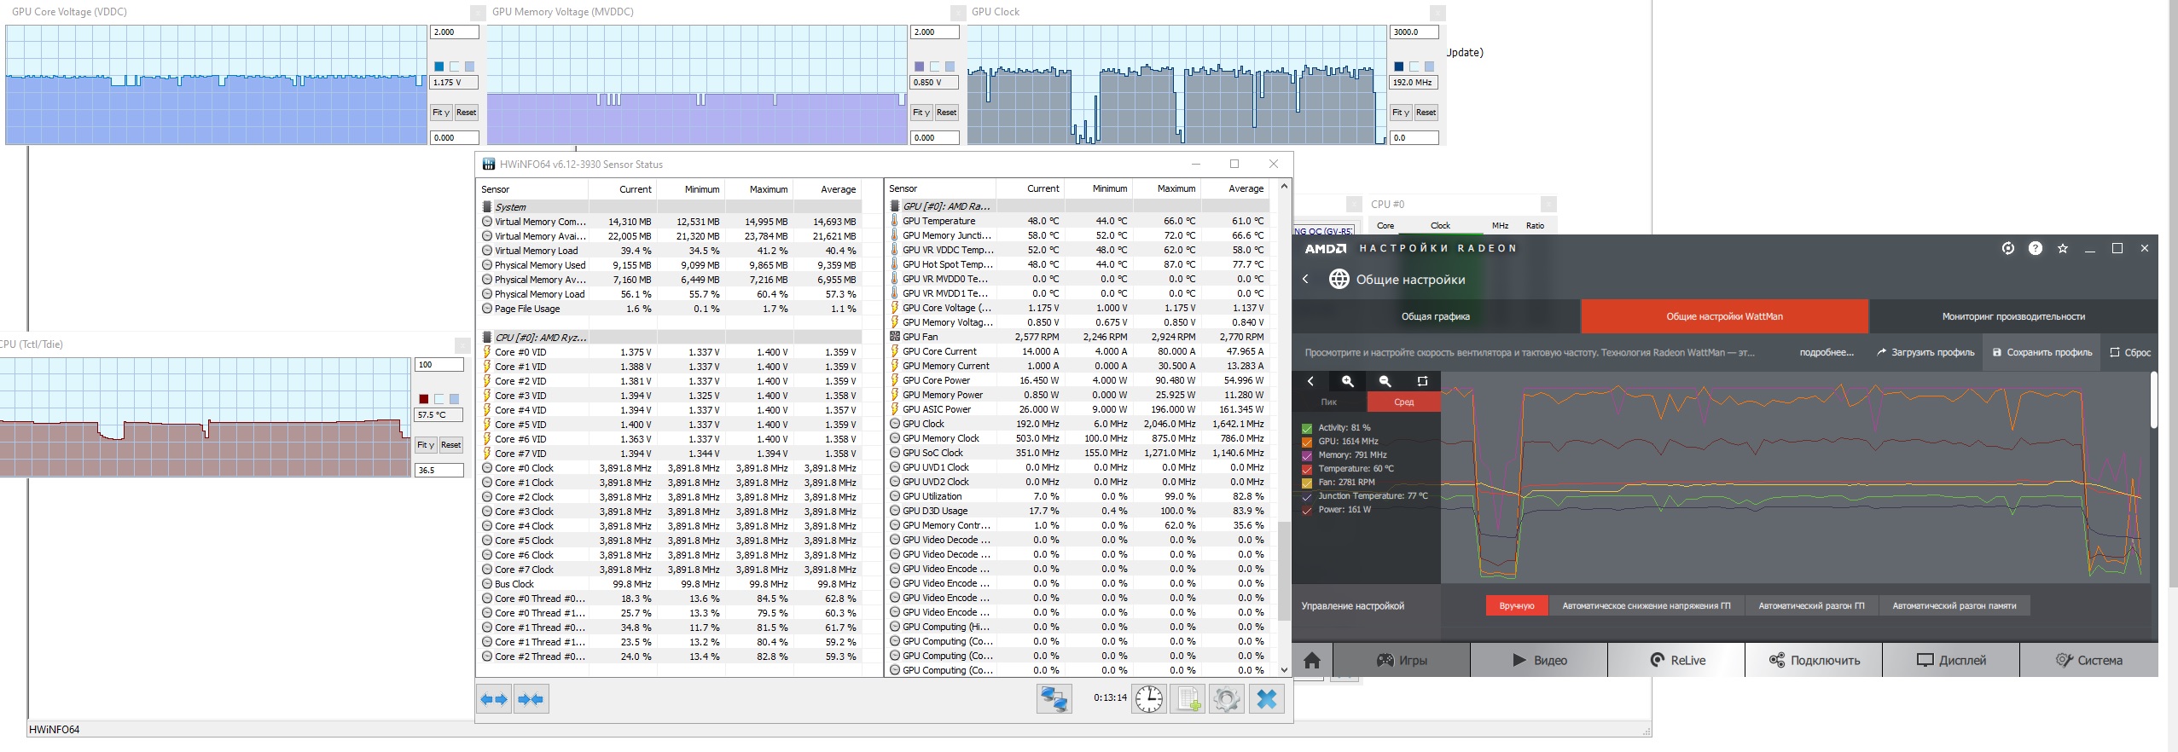
Task: Collapse the WattMan graph legend panel arrow
Action: pyautogui.click(x=1310, y=381)
